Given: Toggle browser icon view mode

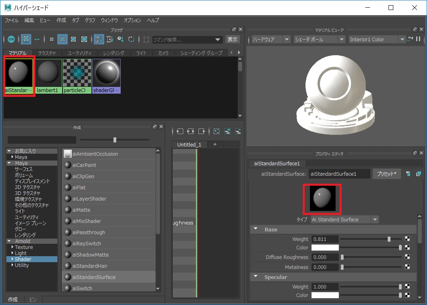Looking at the screenshot, I should 26,39.
